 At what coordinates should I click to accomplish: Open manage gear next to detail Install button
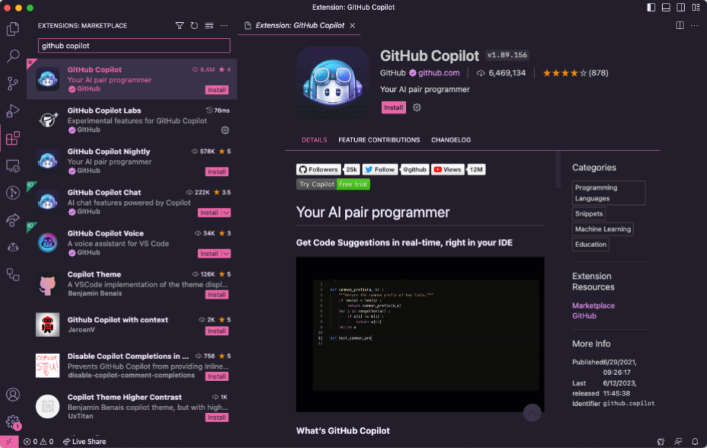point(416,107)
